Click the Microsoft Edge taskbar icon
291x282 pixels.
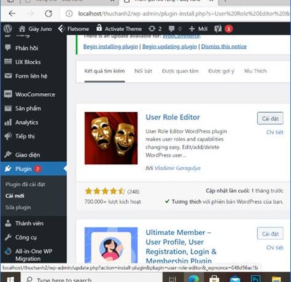tap(193, 279)
